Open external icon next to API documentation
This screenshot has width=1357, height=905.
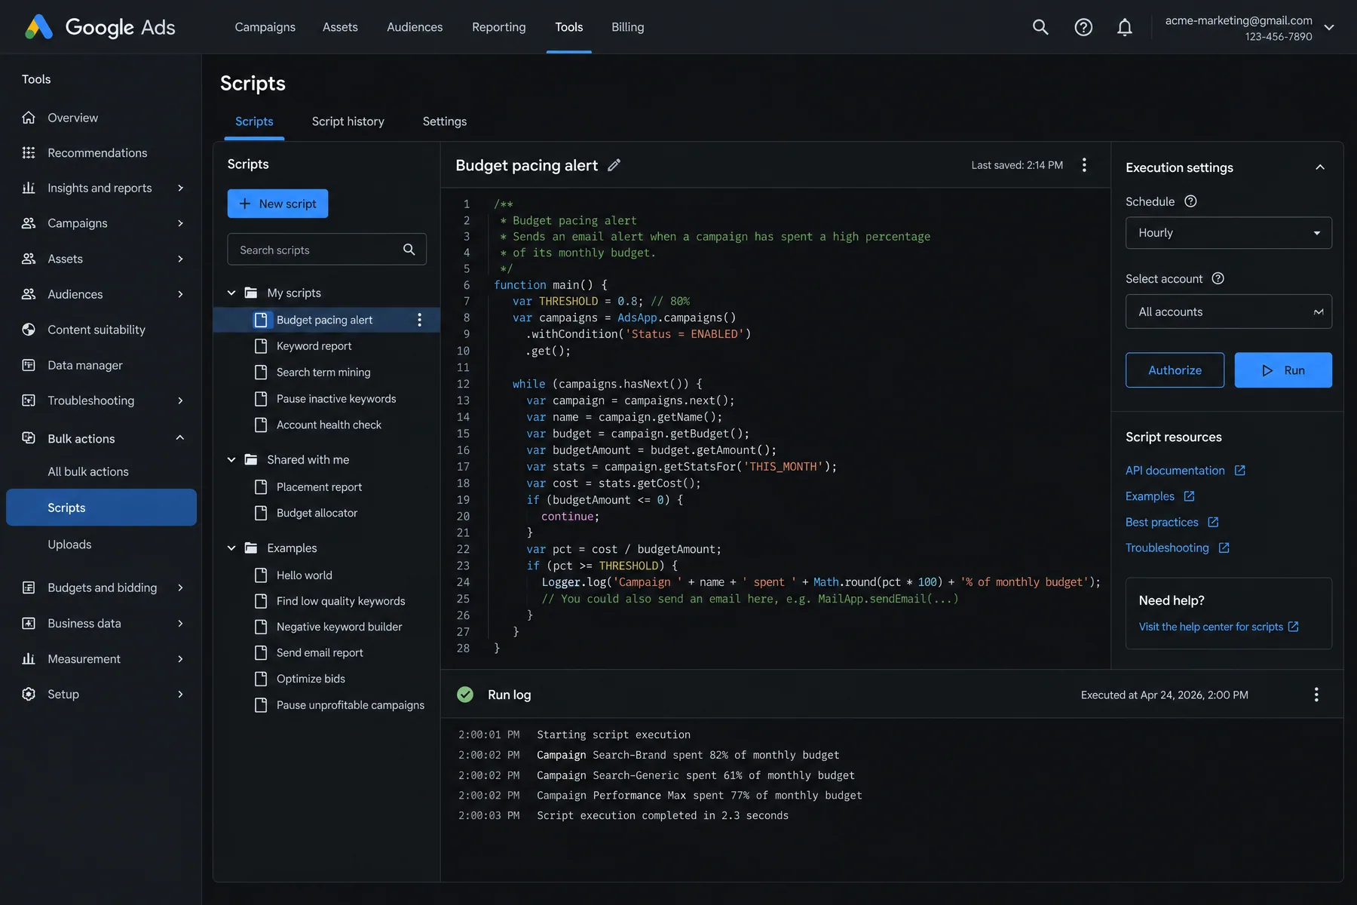point(1239,471)
